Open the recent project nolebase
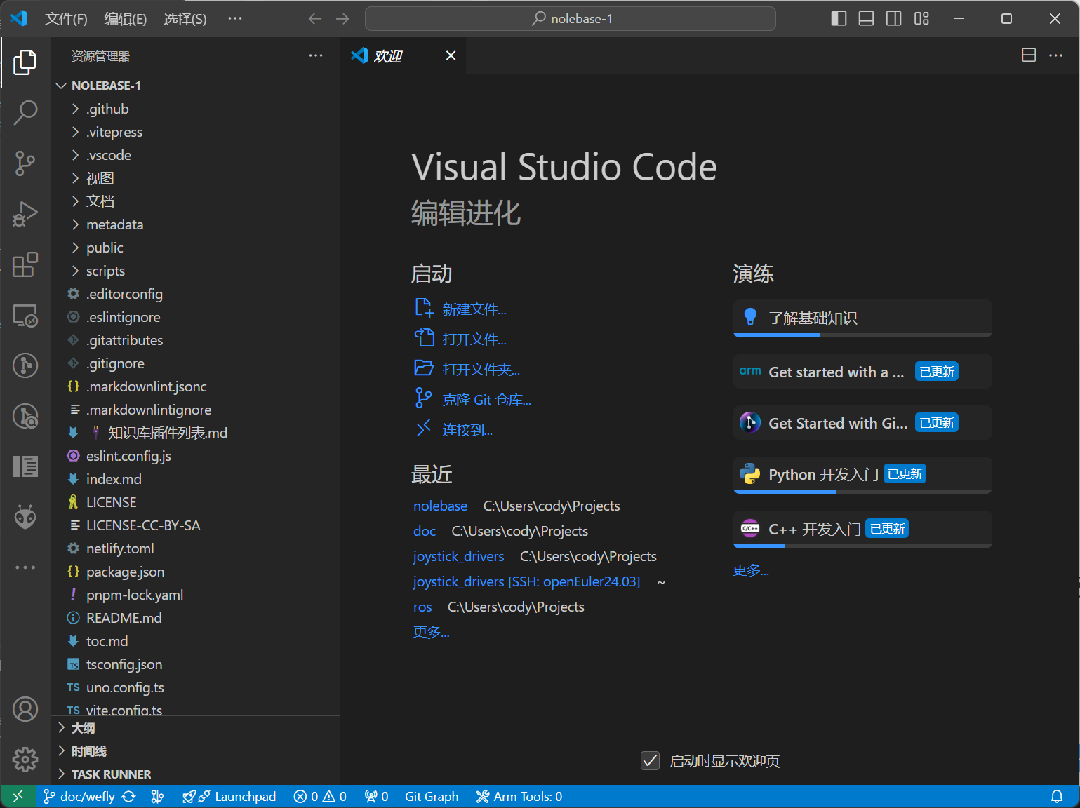Viewport: 1080px width, 808px height. pyautogui.click(x=440, y=506)
